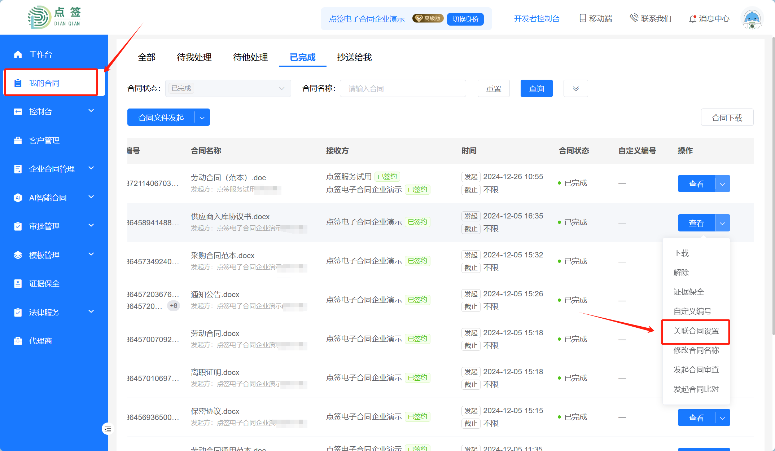
Task: Click the +8 badge in 通知公告.docx row
Action: [174, 306]
